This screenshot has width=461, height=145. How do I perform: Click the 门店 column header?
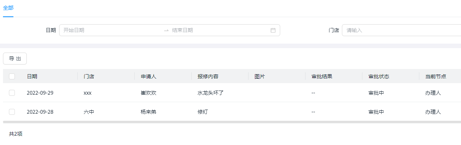[89, 76]
